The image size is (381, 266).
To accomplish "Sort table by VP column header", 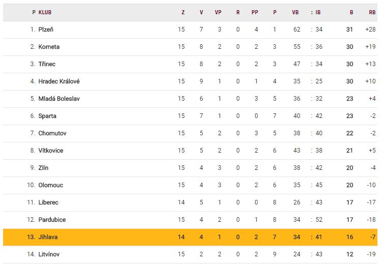I will [219, 12].
